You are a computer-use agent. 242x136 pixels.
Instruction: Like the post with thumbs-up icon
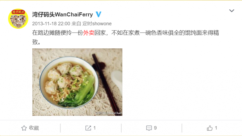point(210,128)
